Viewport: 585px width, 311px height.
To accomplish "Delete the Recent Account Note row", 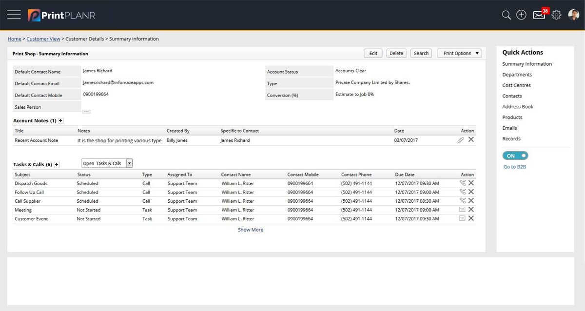I will point(471,139).
